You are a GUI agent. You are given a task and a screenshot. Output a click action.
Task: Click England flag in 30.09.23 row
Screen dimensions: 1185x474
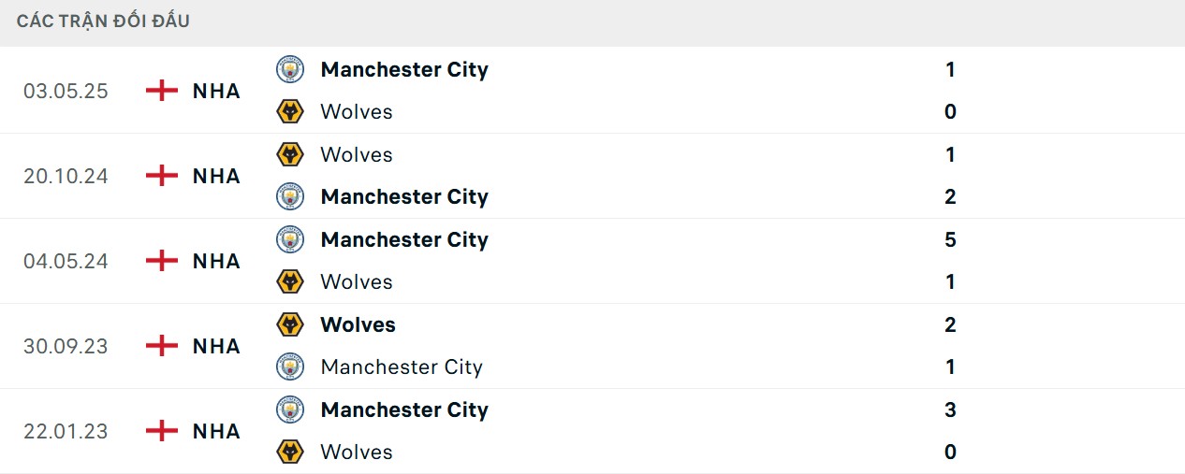coord(162,346)
